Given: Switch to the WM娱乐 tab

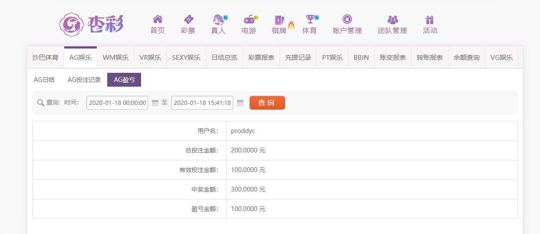Looking at the screenshot, I should [x=115, y=57].
